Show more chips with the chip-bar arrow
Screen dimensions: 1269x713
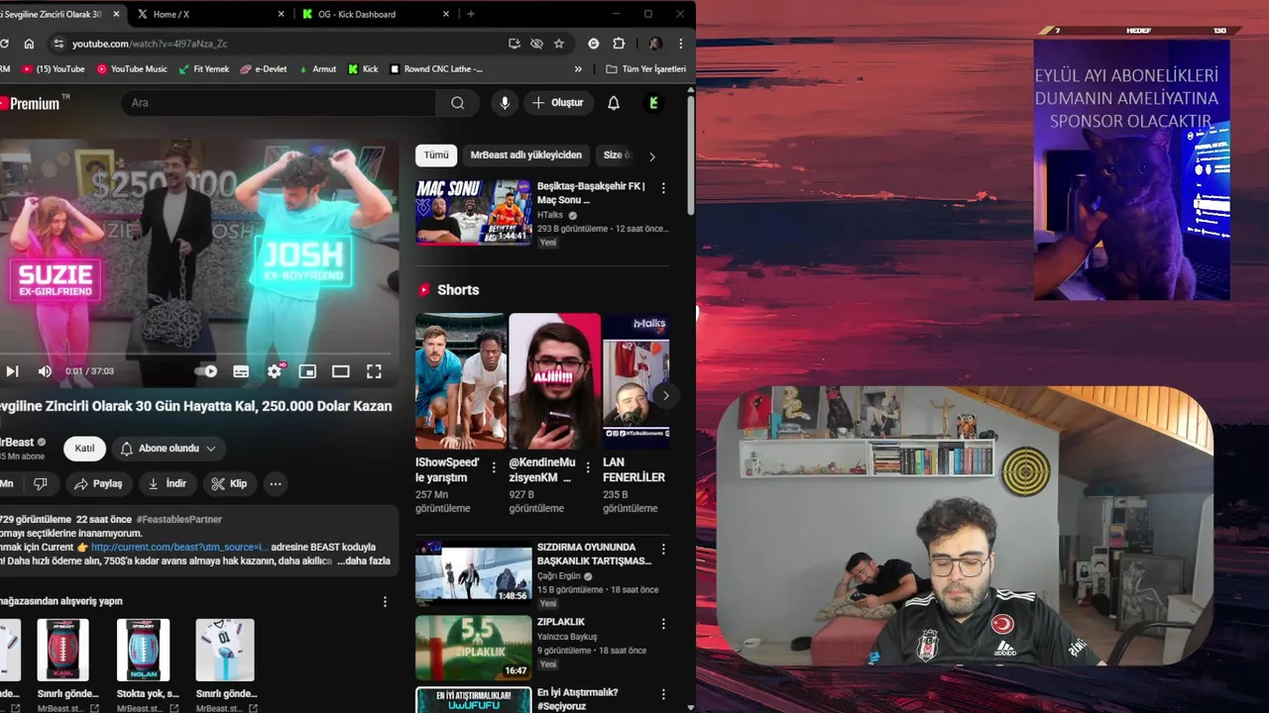pos(651,156)
